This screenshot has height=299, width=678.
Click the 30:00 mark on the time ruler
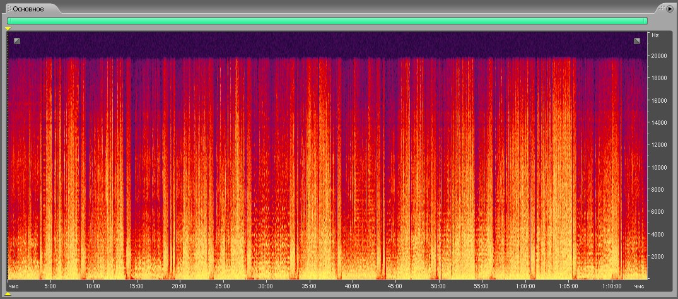tap(266, 286)
